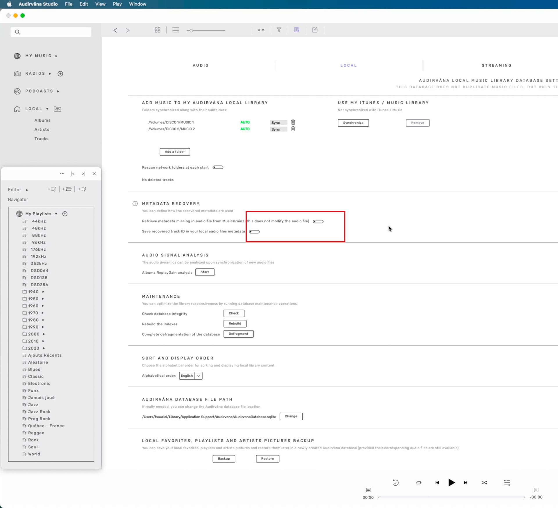Click Synchronize for iTunes library
The width and height of the screenshot is (558, 508).
(x=353, y=123)
